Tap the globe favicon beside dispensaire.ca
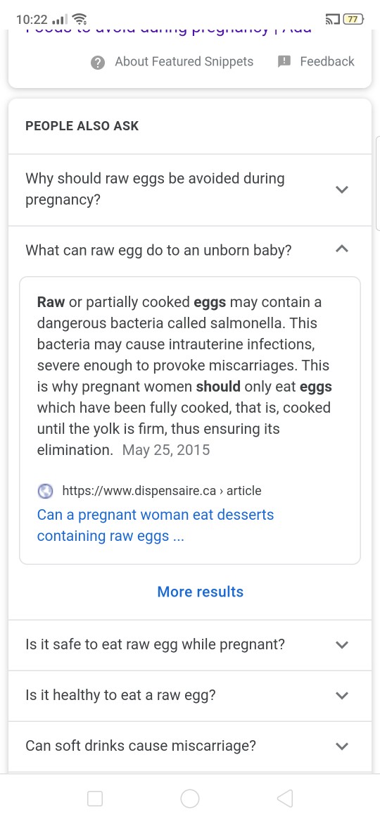This screenshot has width=380, height=824. click(x=46, y=492)
